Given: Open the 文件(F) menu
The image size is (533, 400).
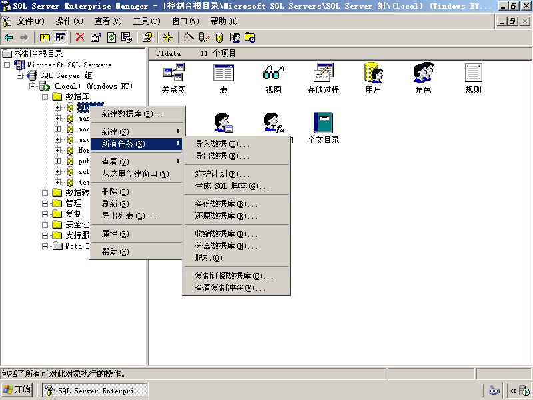Looking at the screenshot, I should click(31, 21).
